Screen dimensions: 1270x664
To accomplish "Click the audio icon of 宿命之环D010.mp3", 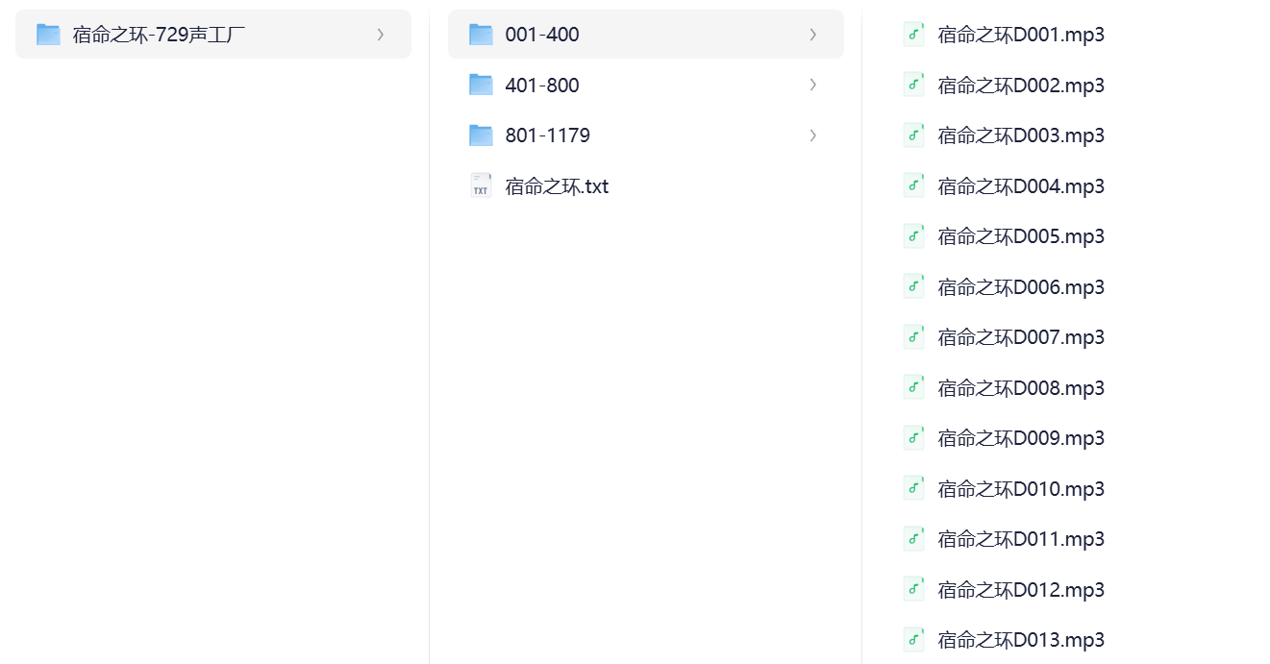I will (x=913, y=488).
